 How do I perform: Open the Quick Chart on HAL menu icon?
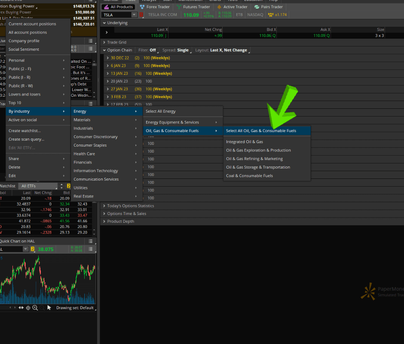(91, 241)
